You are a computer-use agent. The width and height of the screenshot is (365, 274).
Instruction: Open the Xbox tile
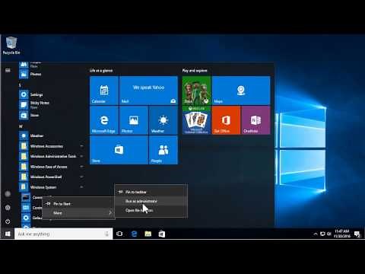pyautogui.click(x=196, y=91)
